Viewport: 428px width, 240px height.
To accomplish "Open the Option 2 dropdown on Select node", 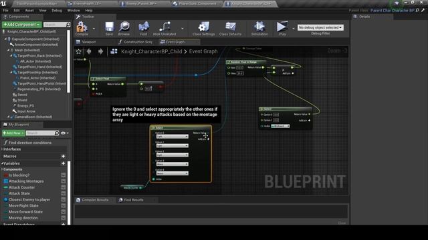I will (172, 155).
